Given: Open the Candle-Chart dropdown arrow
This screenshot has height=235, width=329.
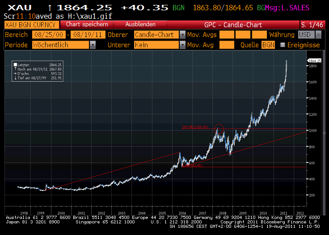Looking at the screenshot, I should (182, 34).
